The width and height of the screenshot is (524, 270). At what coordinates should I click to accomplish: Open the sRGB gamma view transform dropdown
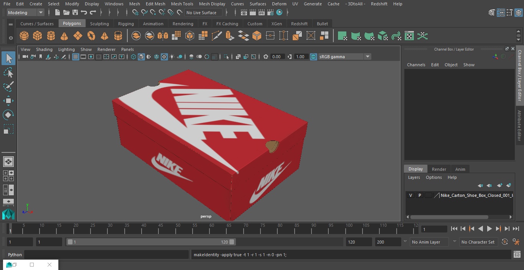pos(344,57)
